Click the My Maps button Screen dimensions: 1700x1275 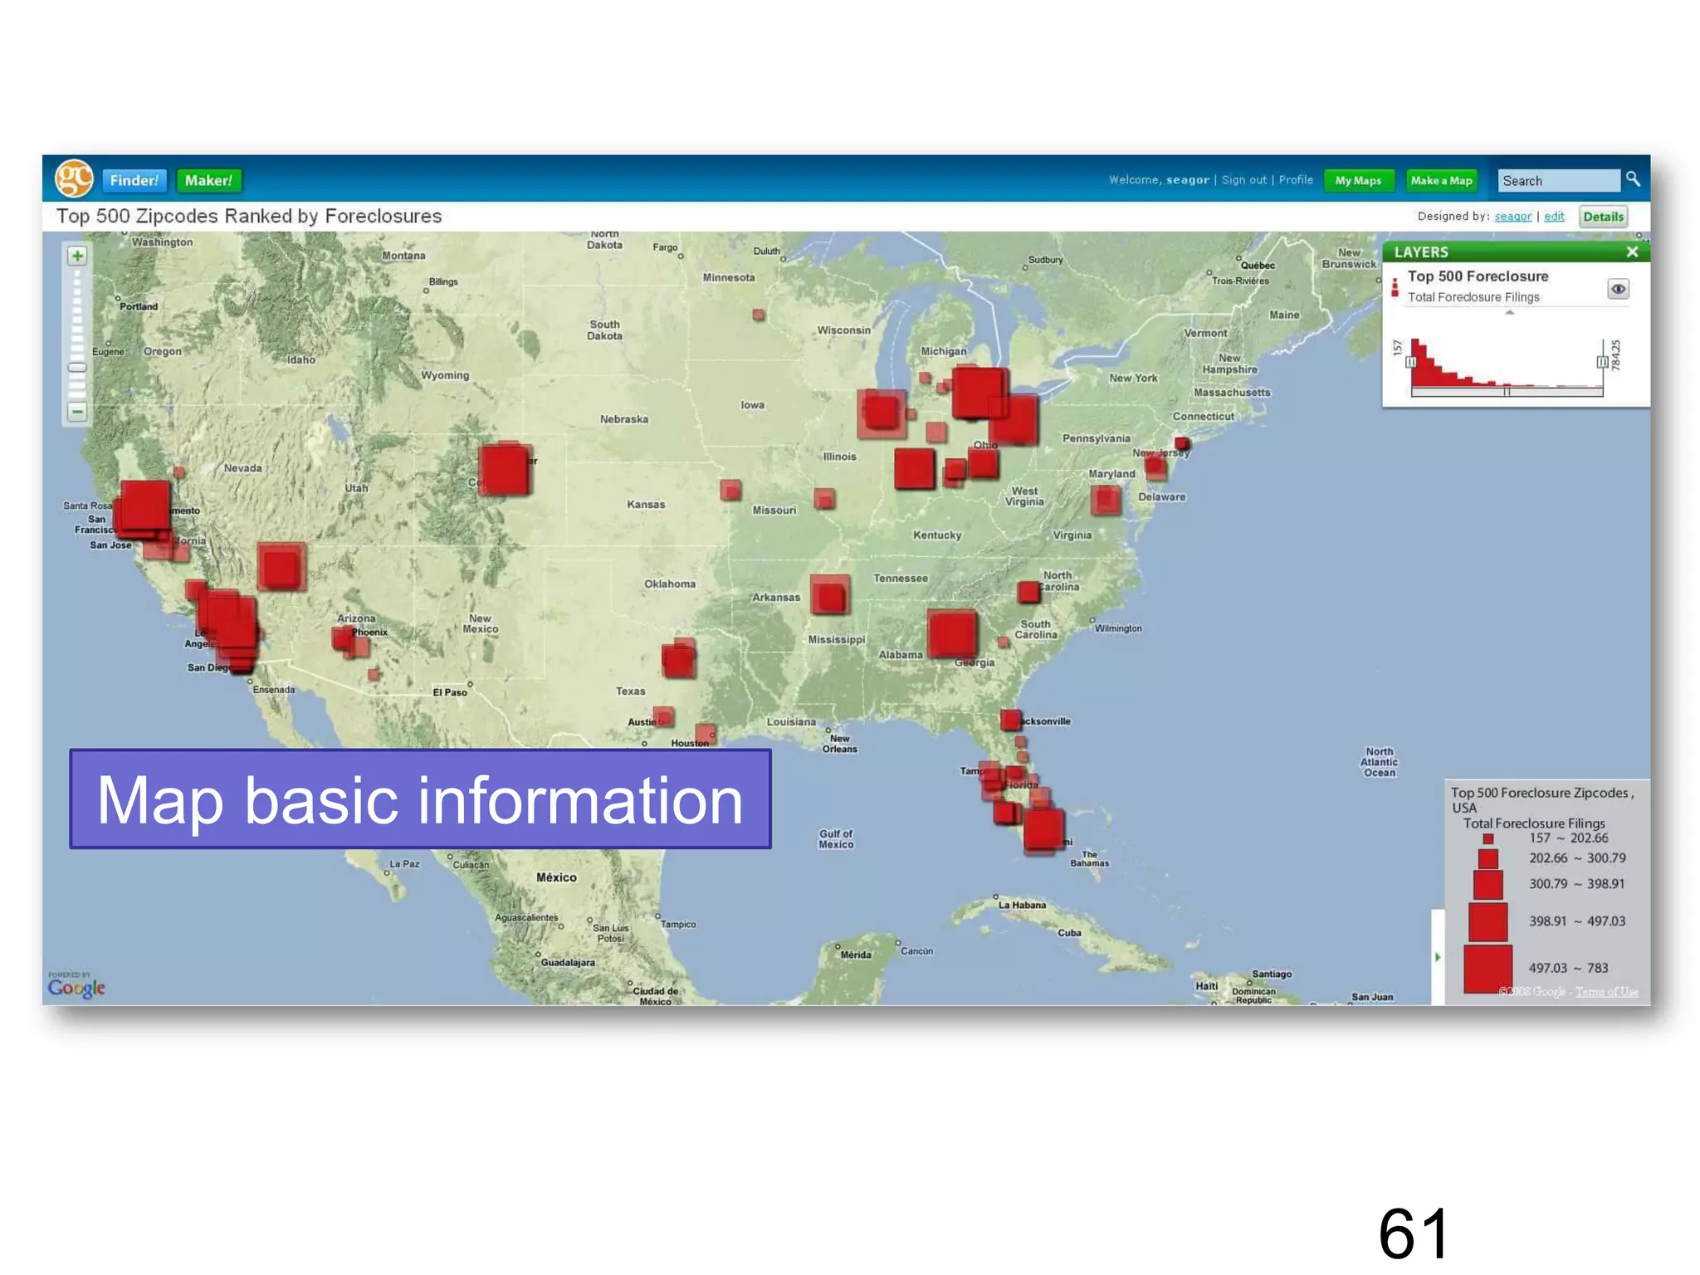pyautogui.click(x=1358, y=180)
